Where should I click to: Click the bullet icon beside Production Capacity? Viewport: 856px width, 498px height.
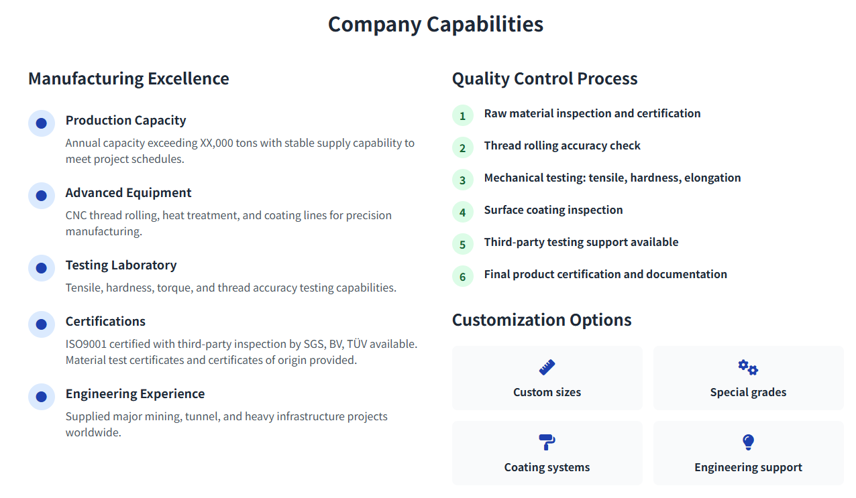41,123
